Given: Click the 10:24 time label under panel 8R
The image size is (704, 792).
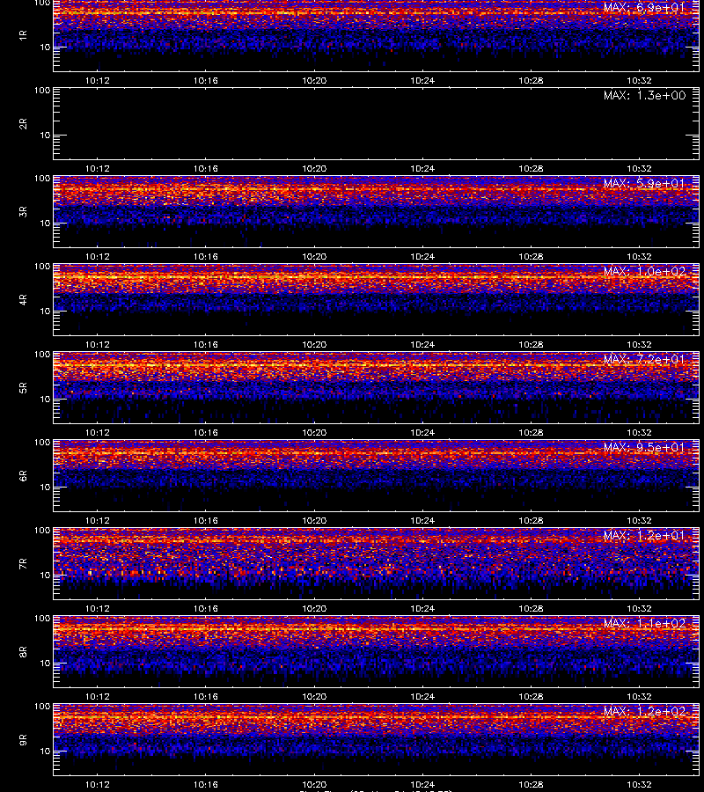Looking at the screenshot, I should point(422,696).
